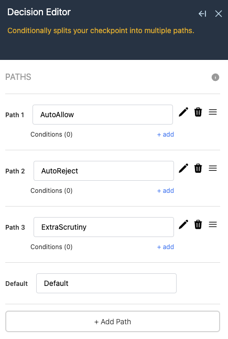
Task: Focus the AutoAllow path name field
Action: pyautogui.click(x=103, y=115)
